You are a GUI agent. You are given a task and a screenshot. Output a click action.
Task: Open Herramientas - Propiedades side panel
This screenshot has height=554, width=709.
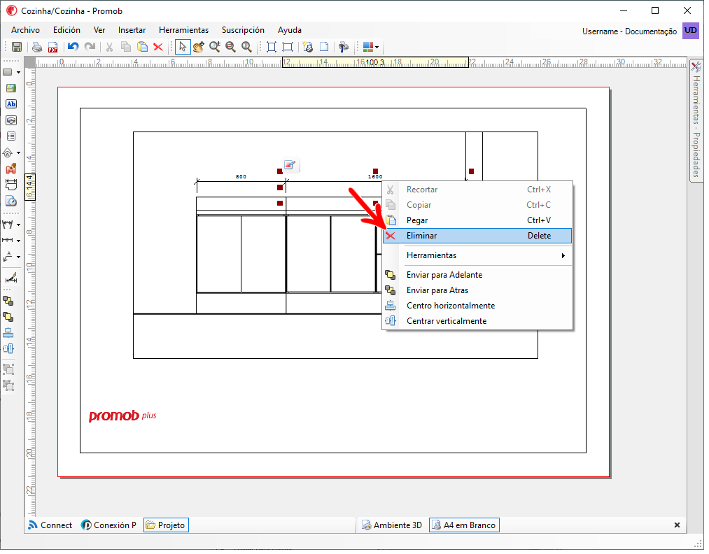pyautogui.click(x=696, y=120)
